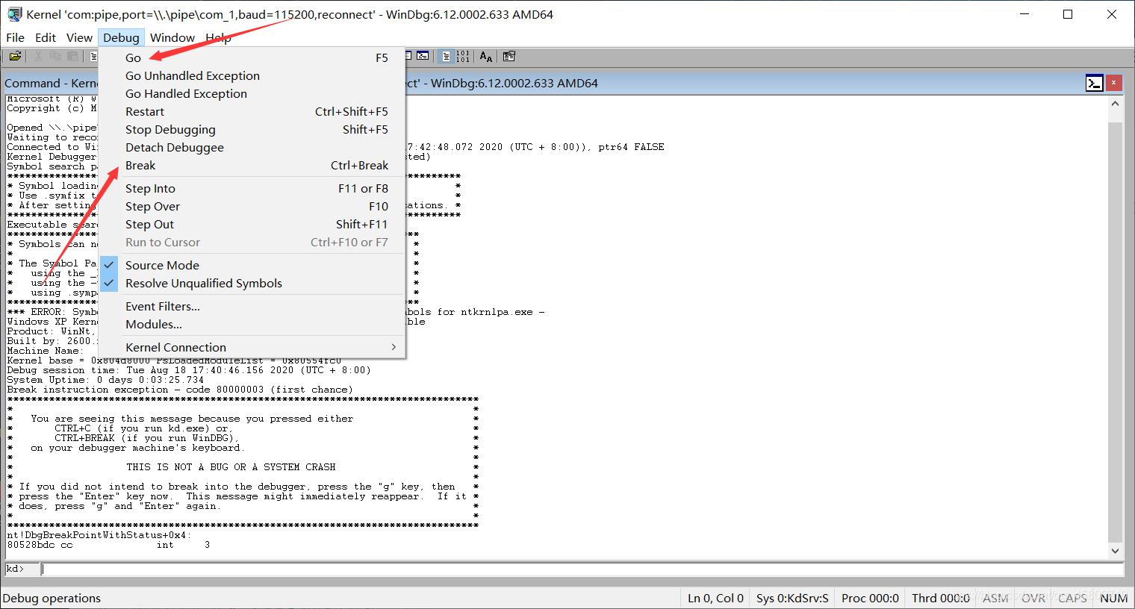The image size is (1135, 609).
Task: Click the scrollbar down arrow in Command window
Action: (x=1115, y=551)
